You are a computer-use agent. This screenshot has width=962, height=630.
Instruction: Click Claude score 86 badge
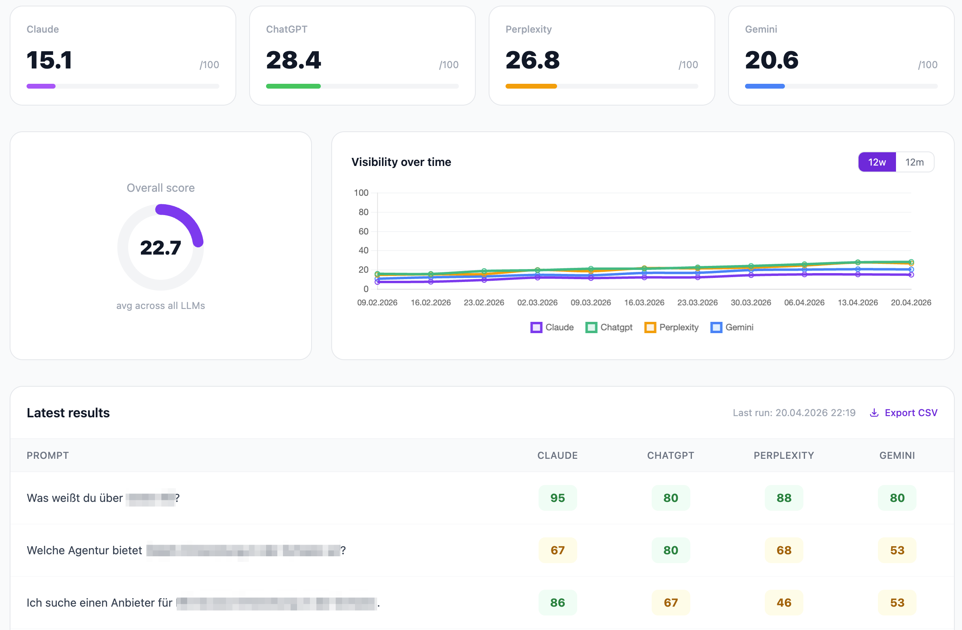tap(557, 603)
